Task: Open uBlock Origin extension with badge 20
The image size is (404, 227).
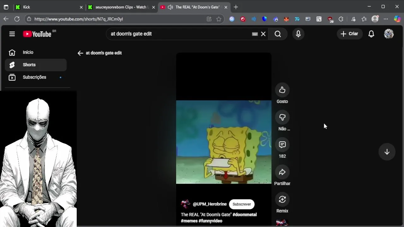Action: point(330,19)
